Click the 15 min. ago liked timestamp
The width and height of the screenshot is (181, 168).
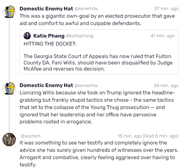click(148, 136)
